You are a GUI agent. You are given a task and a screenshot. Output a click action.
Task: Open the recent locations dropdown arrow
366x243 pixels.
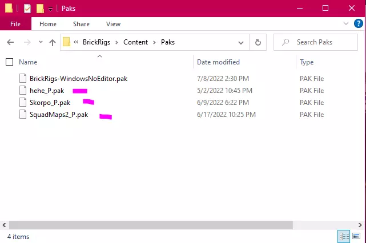[x=41, y=42]
